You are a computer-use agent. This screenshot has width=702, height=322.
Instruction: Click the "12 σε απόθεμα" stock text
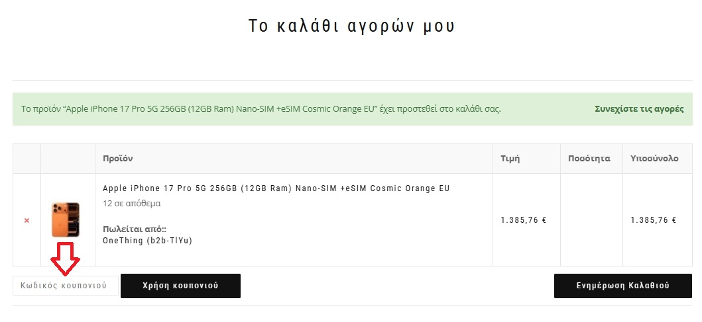(131, 203)
